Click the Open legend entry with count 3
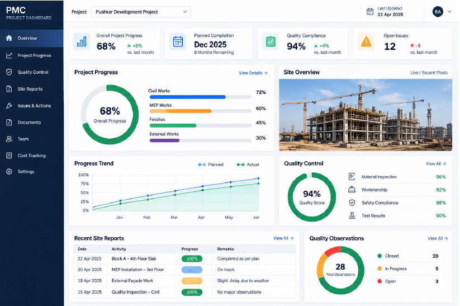 tap(408, 281)
